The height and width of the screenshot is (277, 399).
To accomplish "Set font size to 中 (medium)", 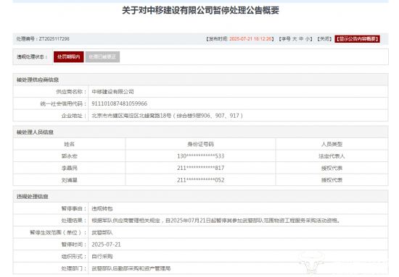I will [301, 39].
